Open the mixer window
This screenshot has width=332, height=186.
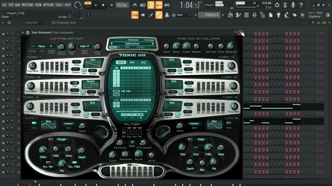point(254,15)
